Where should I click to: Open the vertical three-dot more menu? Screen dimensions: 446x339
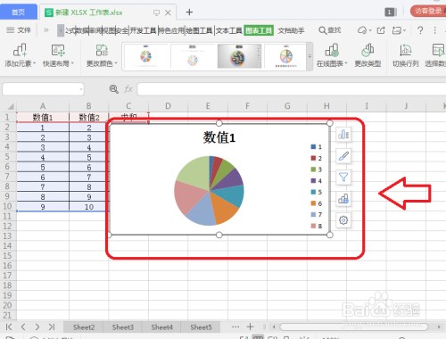[x=434, y=30]
